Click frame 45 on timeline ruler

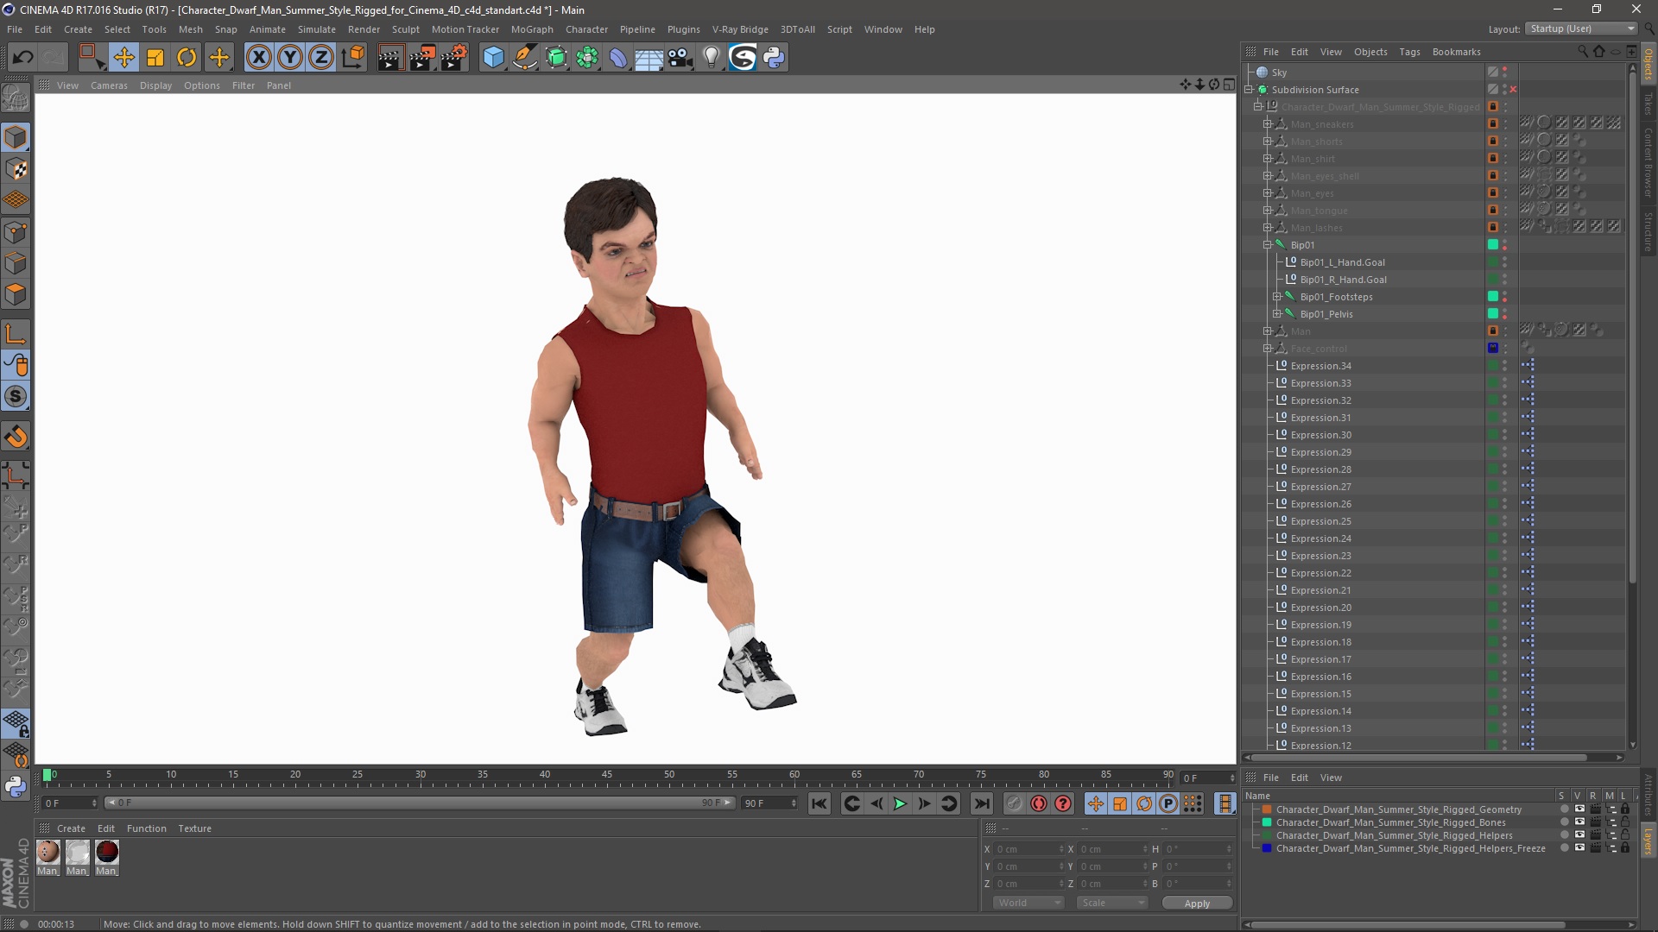(607, 776)
